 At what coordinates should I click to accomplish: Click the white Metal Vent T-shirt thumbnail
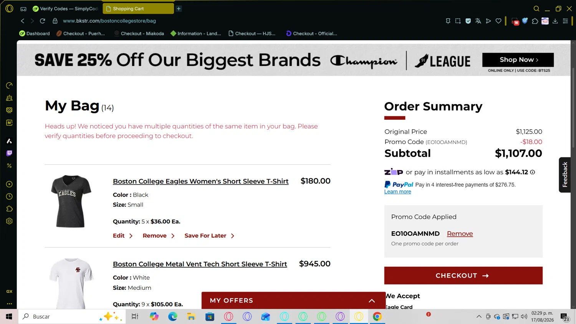tap(71, 283)
